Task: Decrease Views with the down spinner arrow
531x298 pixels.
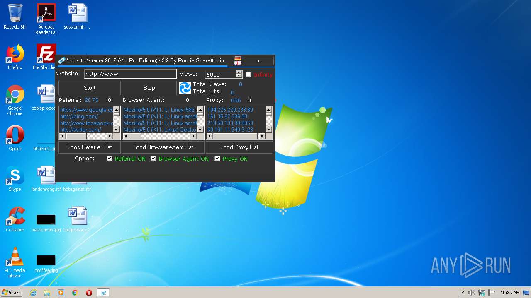Action: pos(239,76)
